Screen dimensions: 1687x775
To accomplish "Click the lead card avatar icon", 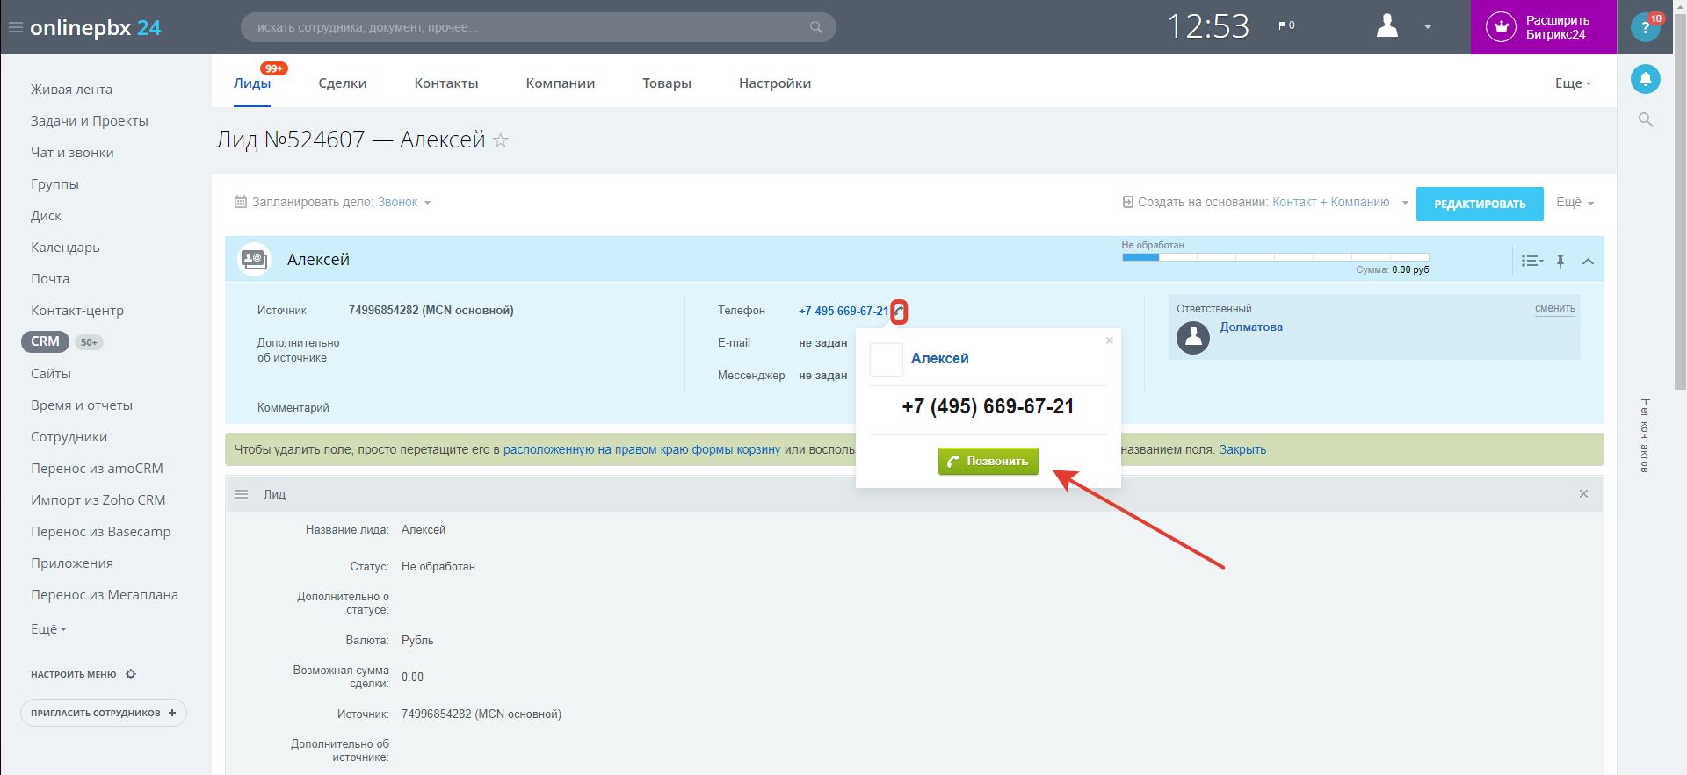I will [255, 259].
